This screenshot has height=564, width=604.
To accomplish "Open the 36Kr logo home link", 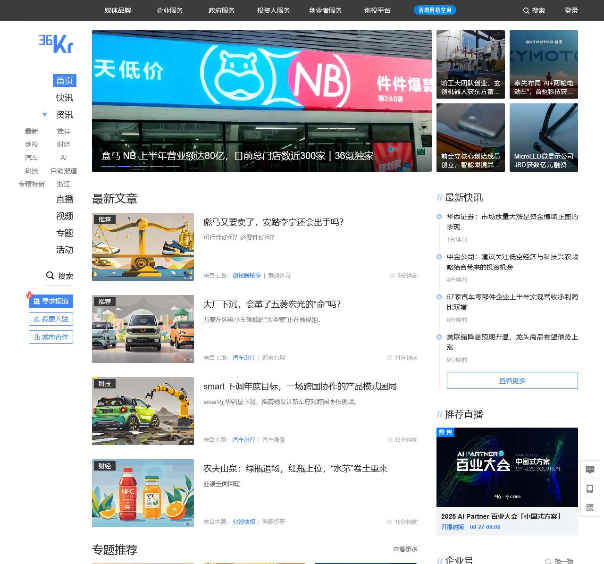I will (x=56, y=43).
